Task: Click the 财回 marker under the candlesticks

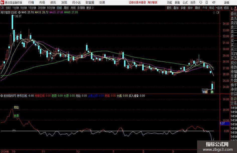Action: coord(205,92)
